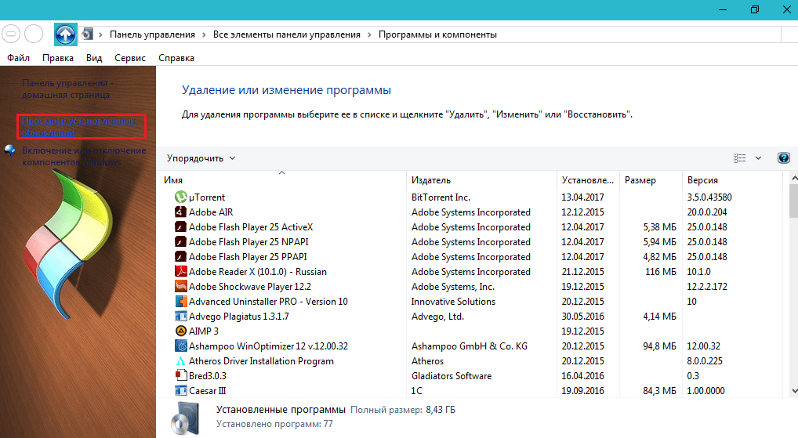
Task: Click the forward navigation button
Action: (34, 34)
